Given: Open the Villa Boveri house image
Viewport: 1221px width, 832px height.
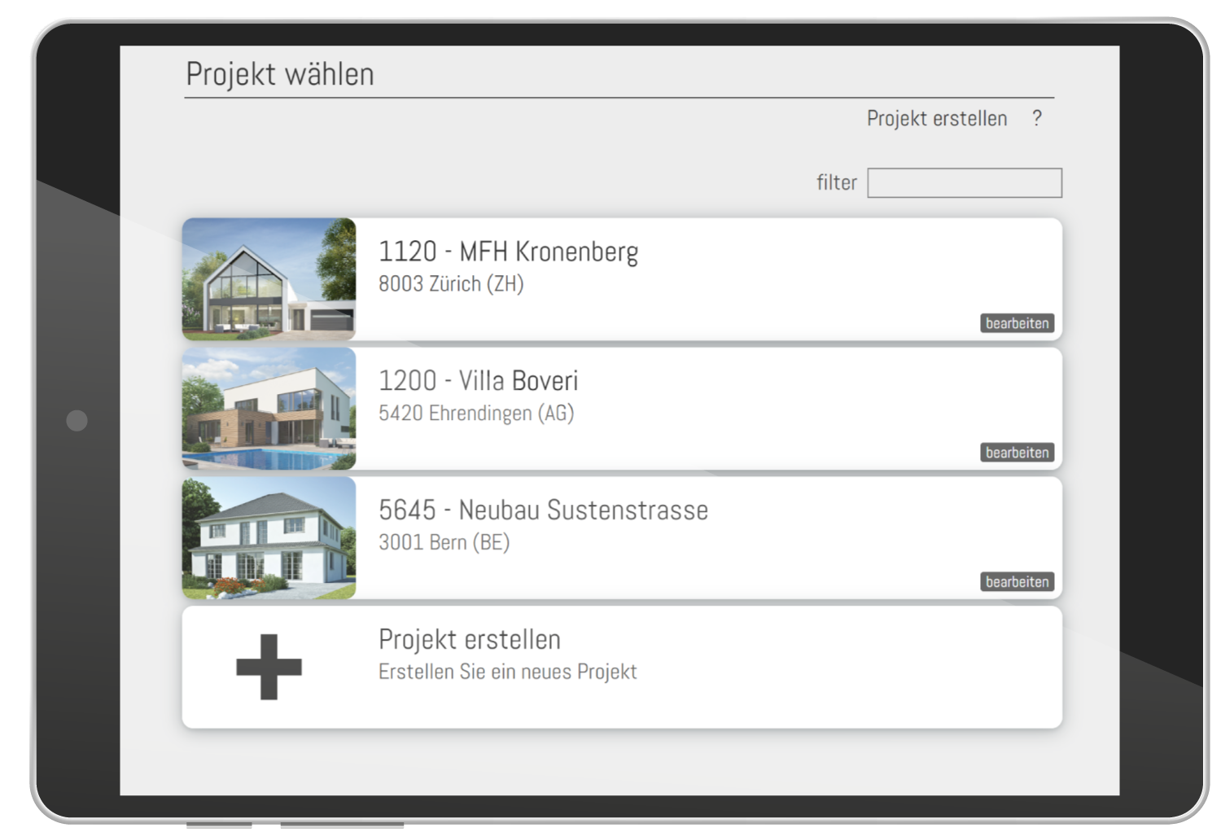Looking at the screenshot, I should pos(269,409).
